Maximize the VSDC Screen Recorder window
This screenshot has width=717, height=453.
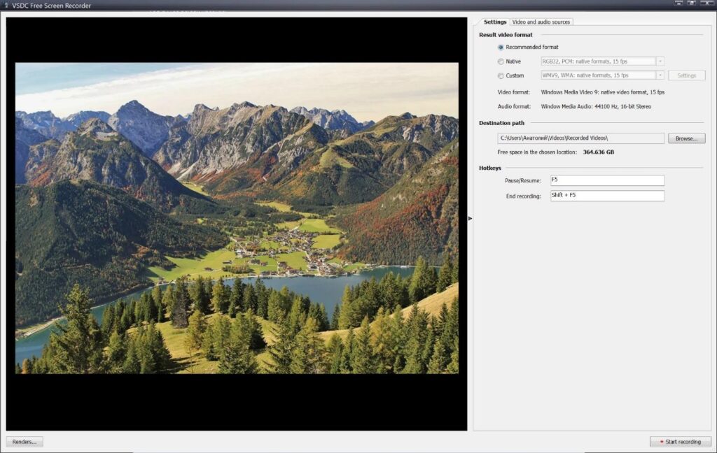click(692, 3)
